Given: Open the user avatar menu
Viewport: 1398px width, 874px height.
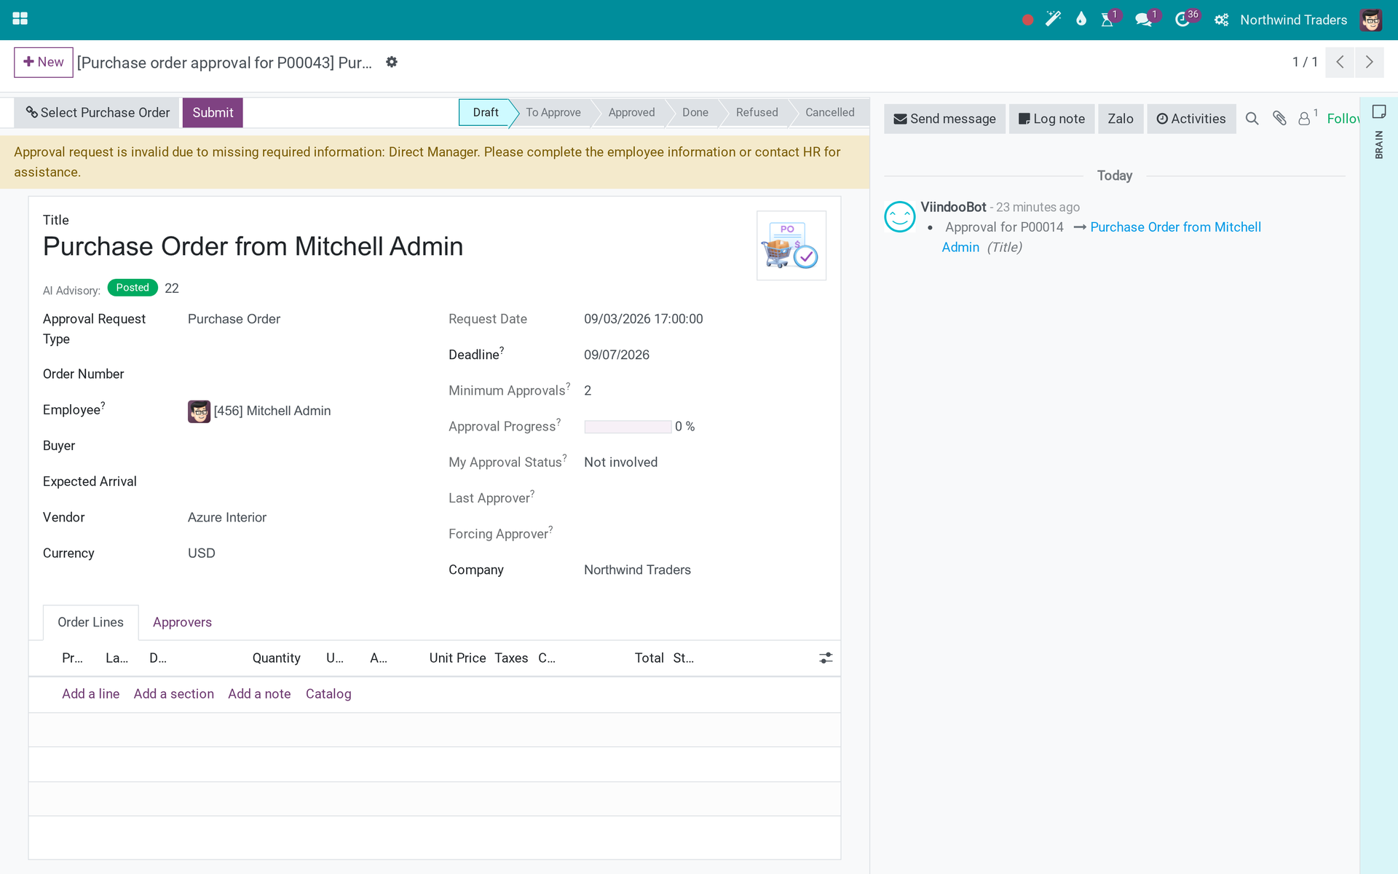Looking at the screenshot, I should pos(1371,20).
